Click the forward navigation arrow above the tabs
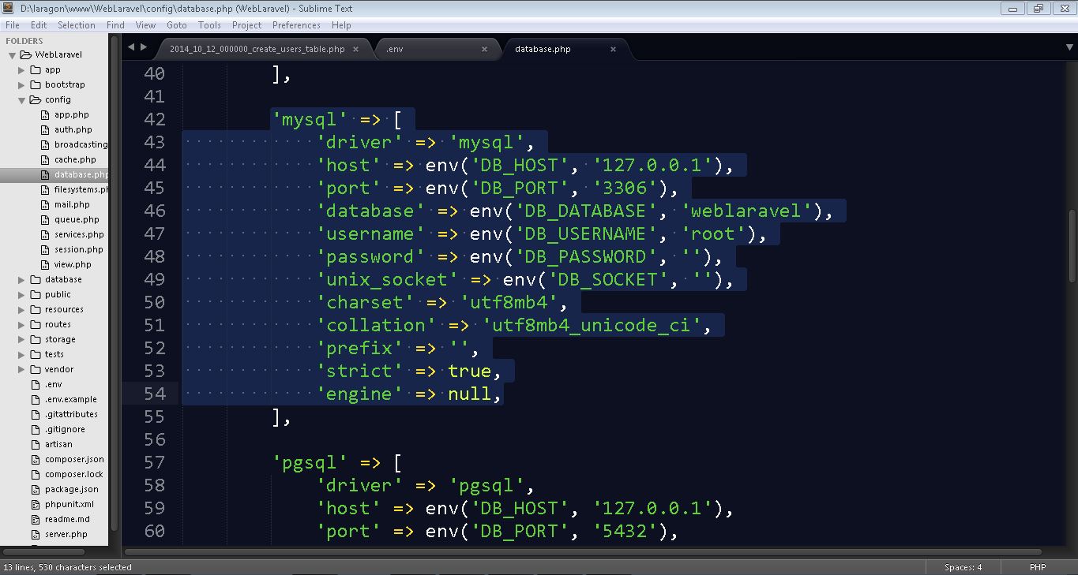The image size is (1078, 575). 143,47
